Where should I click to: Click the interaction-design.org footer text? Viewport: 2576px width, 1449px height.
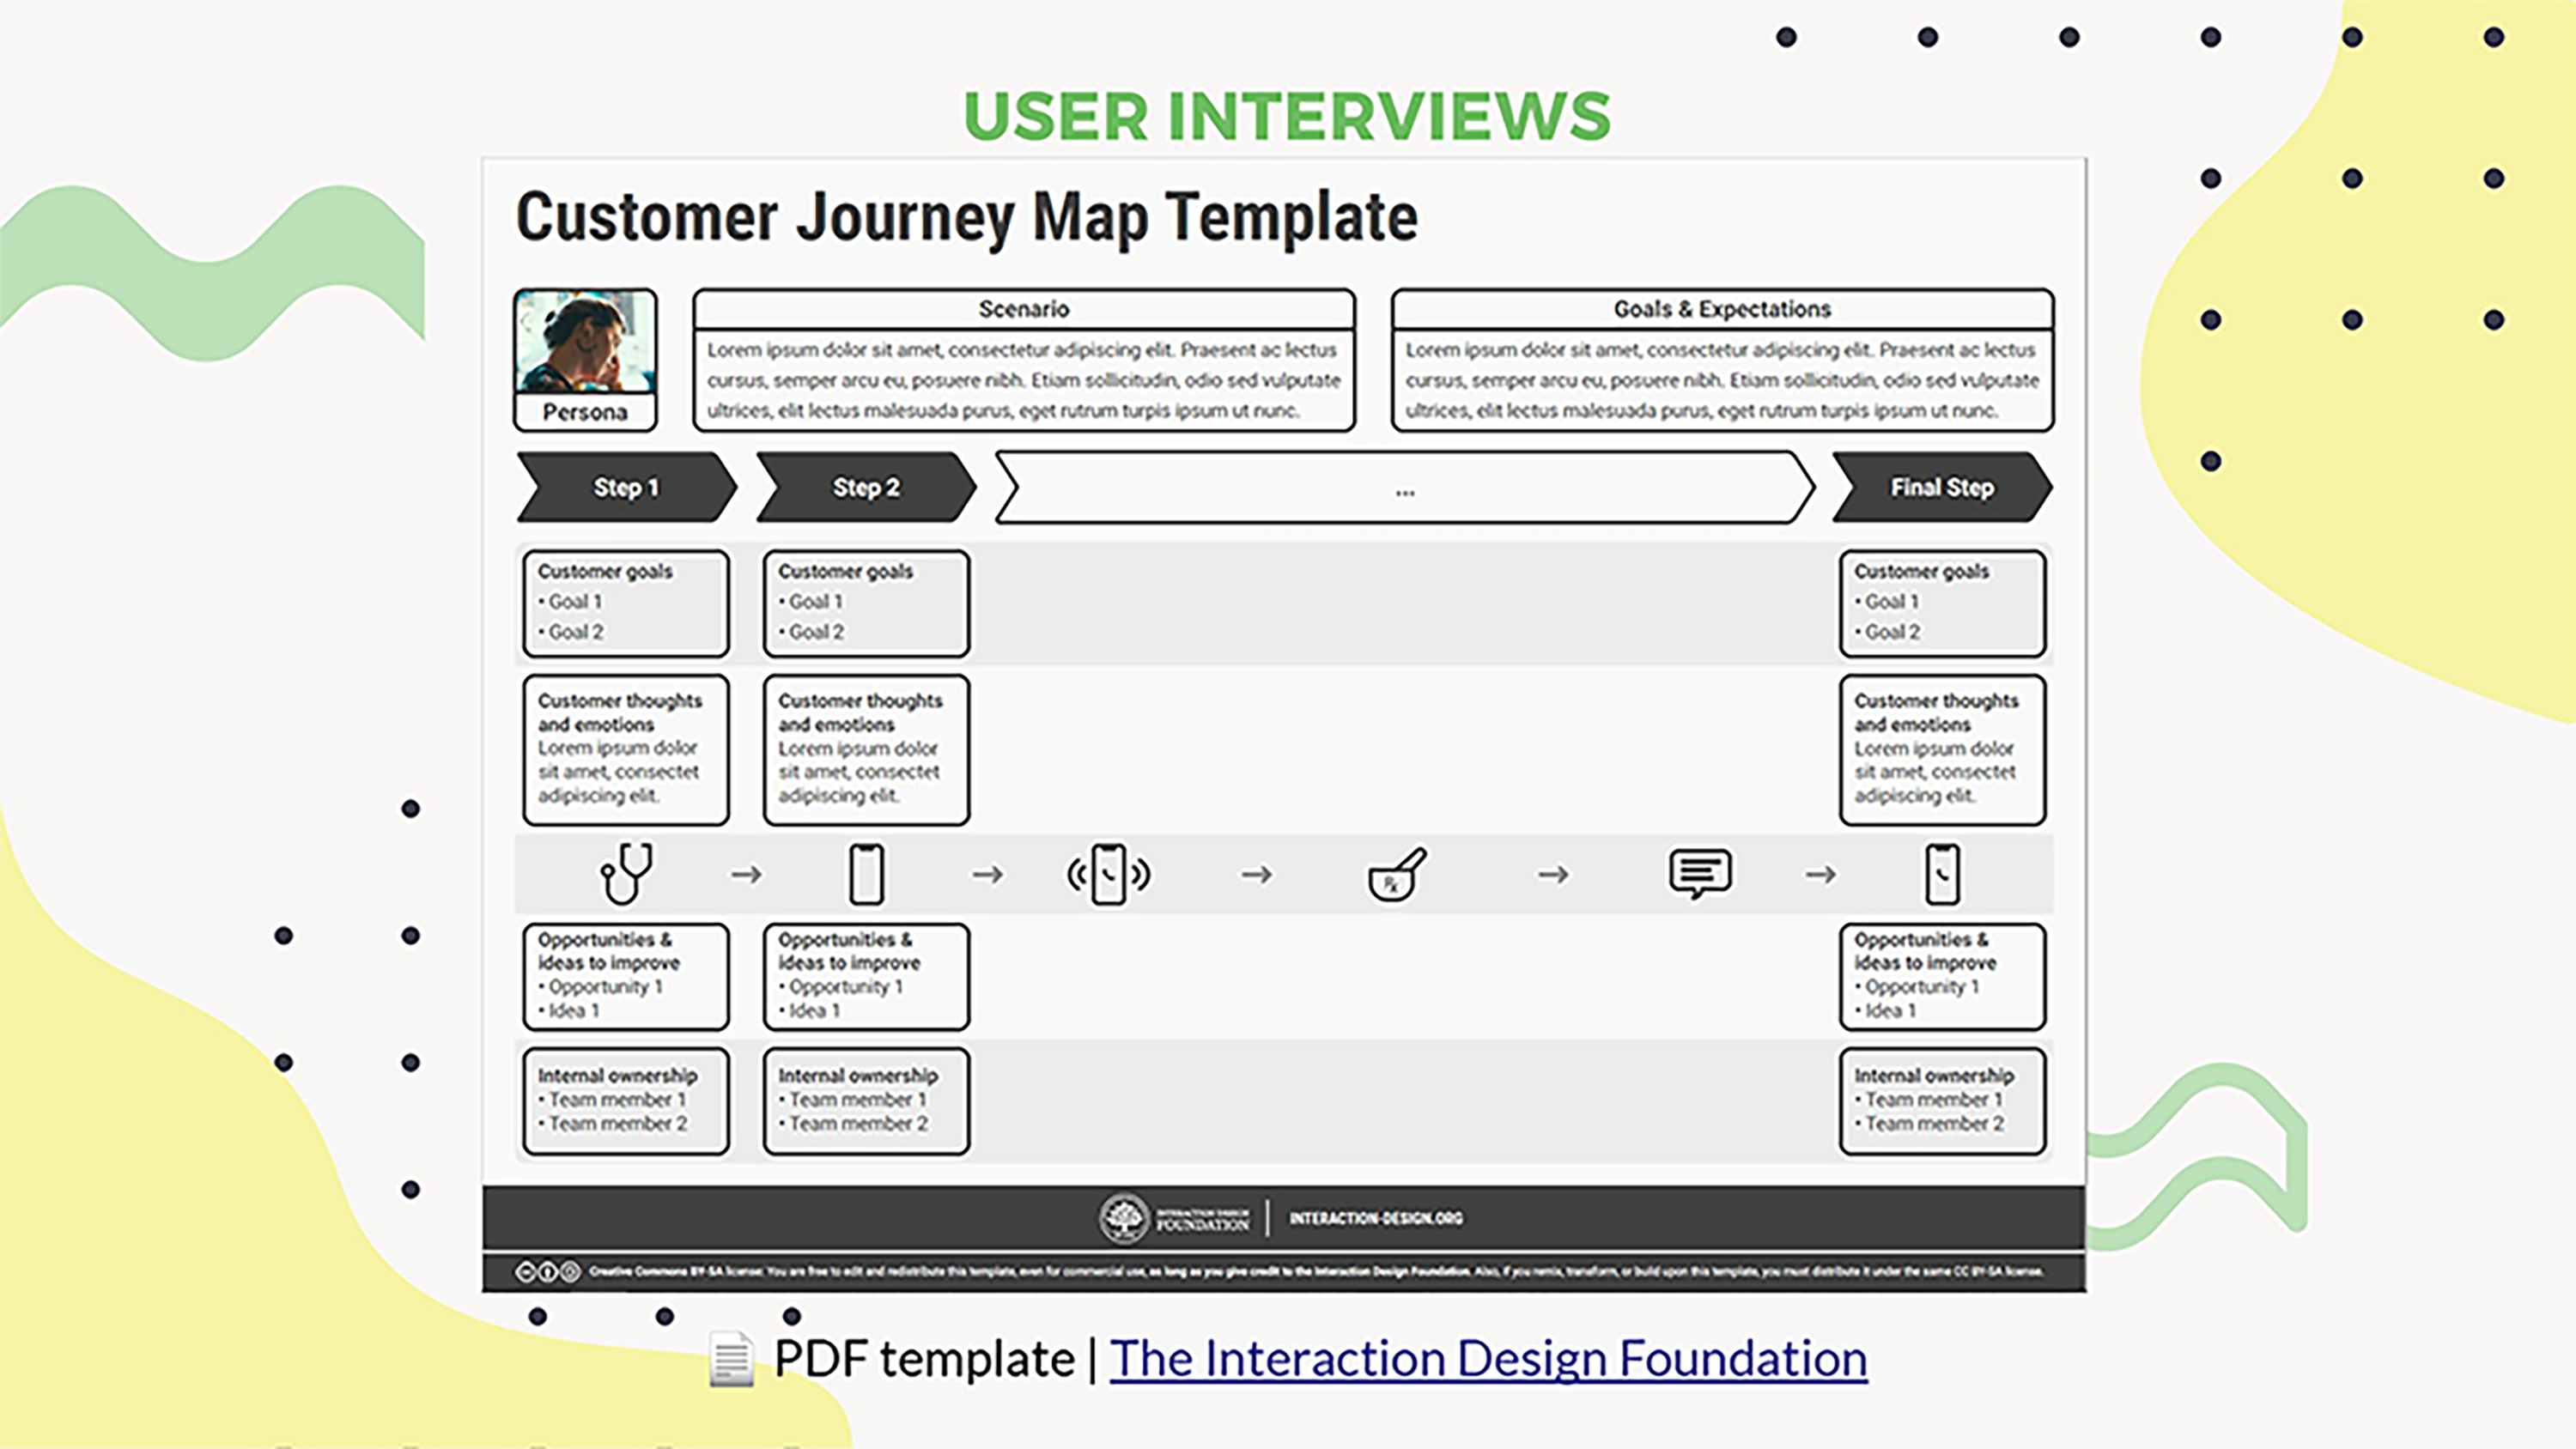[1375, 1218]
